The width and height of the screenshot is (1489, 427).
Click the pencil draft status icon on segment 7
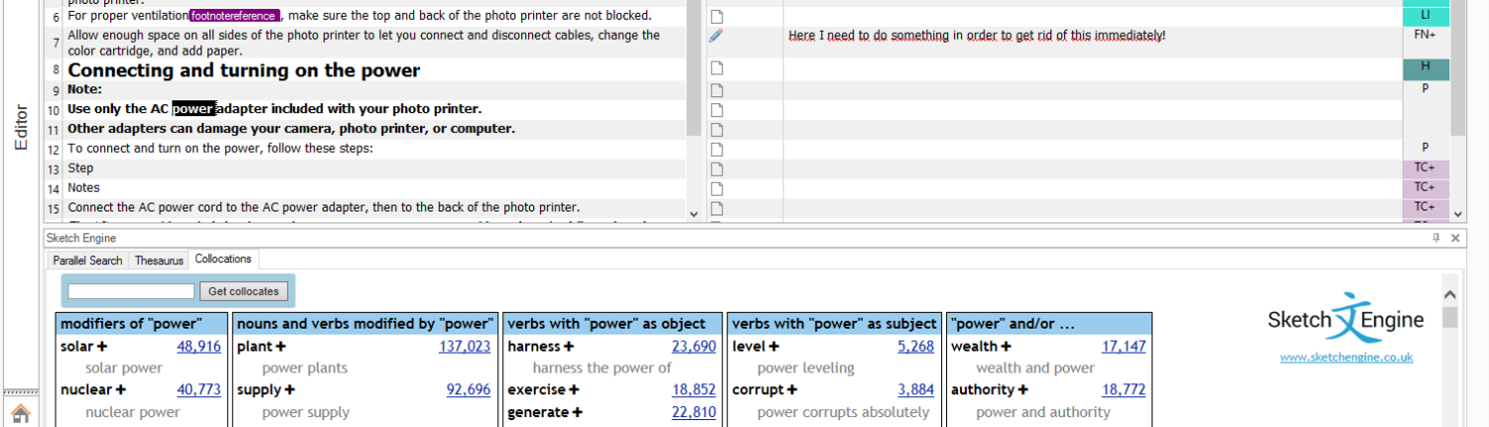[x=716, y=36]
